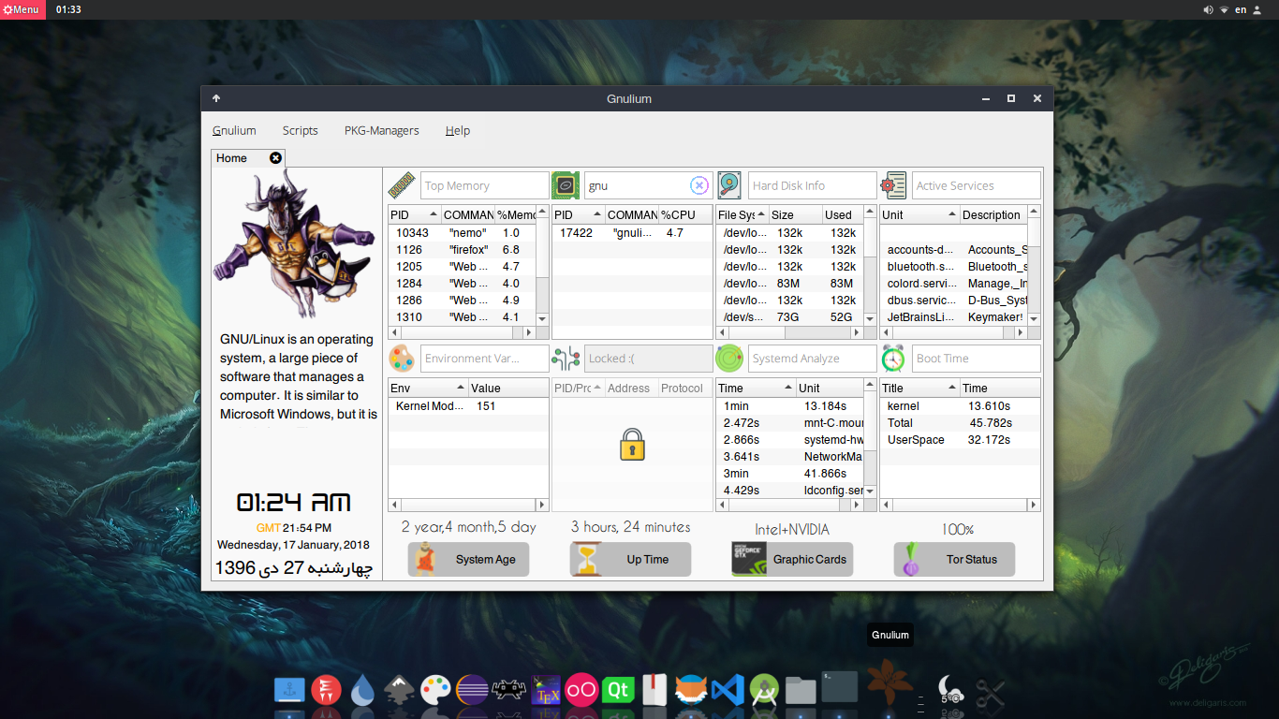Click the network nodes icon beside Locked field

click(x=566, y=359)
